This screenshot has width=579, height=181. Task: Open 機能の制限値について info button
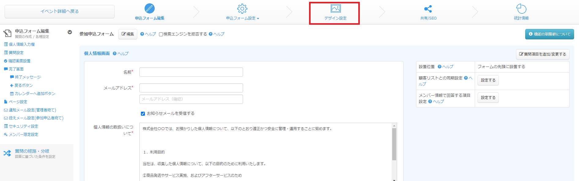click(550, 34)
